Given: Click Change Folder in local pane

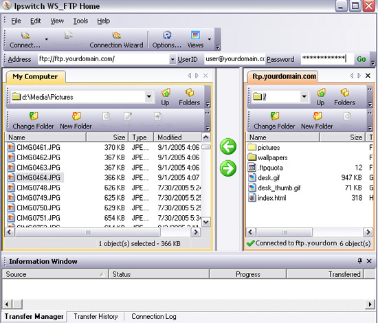Looking at the screenshot, I should 33,121.
